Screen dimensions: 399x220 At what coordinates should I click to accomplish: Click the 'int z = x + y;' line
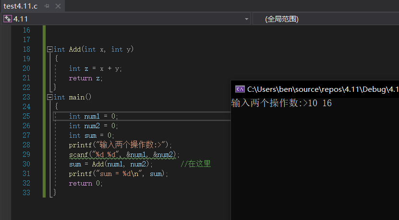click(x=96, y=68)
